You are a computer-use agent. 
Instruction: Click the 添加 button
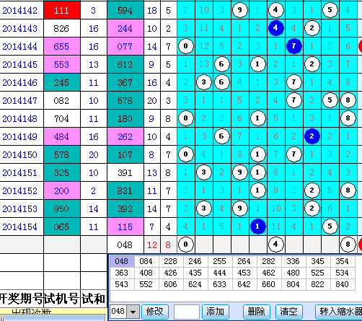pos(216,312)
